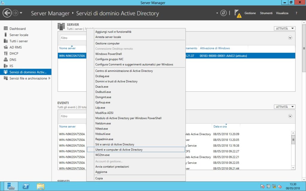
Task: Open File Explorer from the taskbar
Action: pos(41,186)
